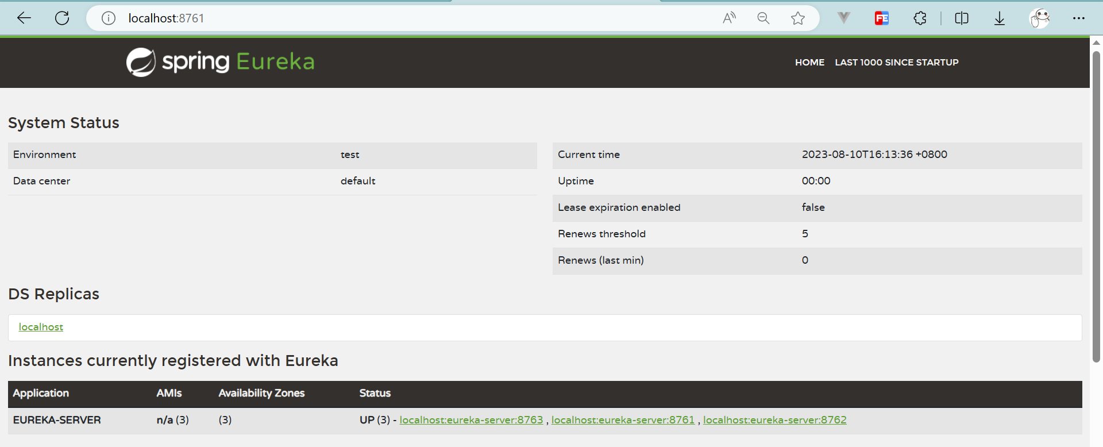This screenshot has width=1103, height=447.
Task: Click the browser back arrow
Action: 24,18
